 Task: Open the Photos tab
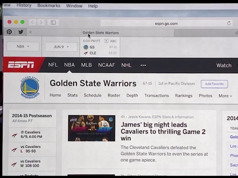pos(206,96)
